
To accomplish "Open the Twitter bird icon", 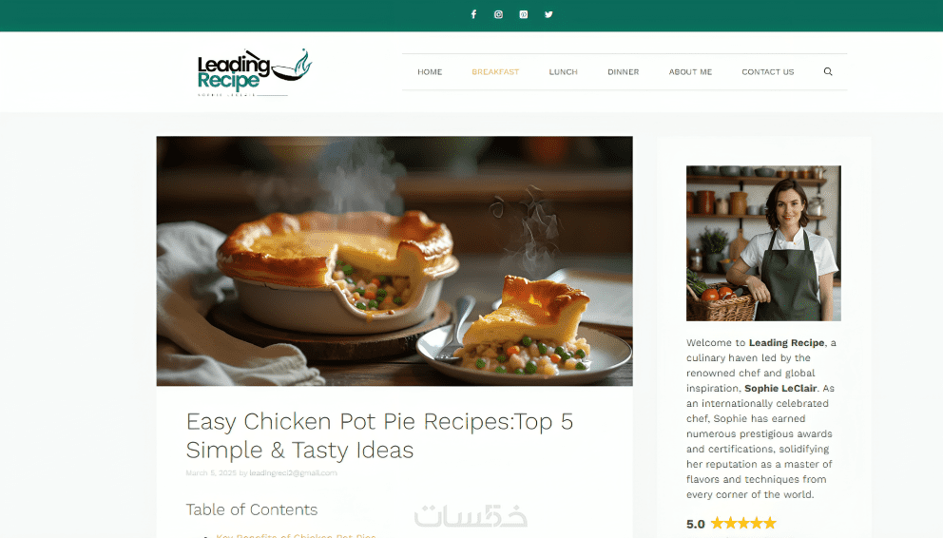I will (x=549, y=14).
